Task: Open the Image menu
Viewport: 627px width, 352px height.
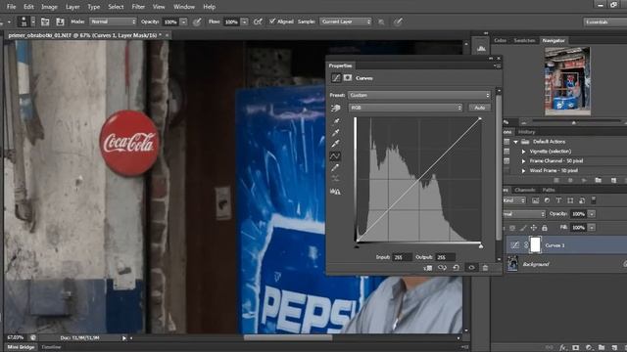Action: click(x=50, y=7)
